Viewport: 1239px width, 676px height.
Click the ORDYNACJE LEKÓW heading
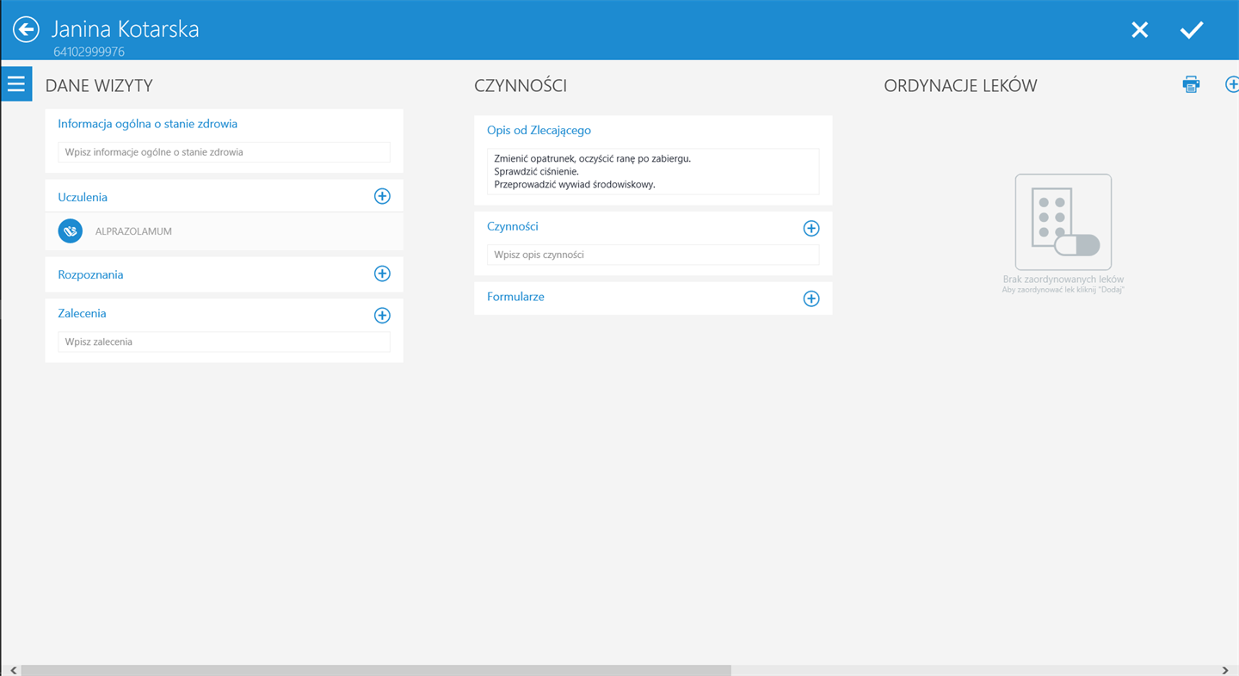[960, 86]
